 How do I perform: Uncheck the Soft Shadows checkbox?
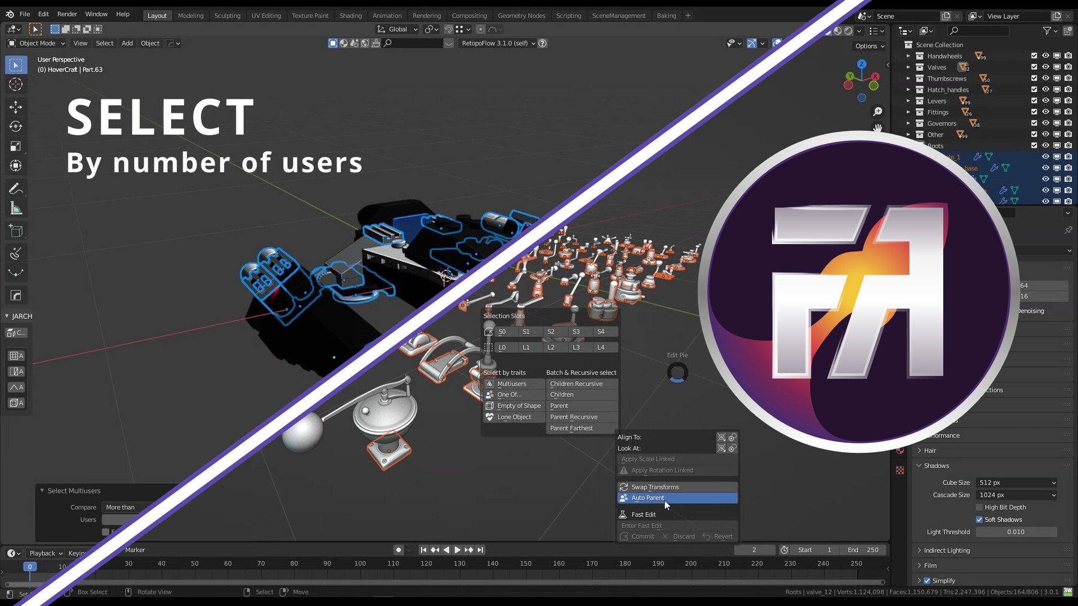point(979,519)
